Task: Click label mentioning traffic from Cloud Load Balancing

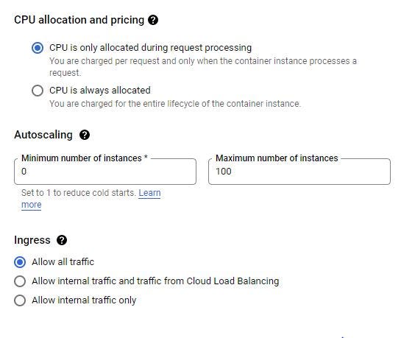Action: tap(155, 281)
